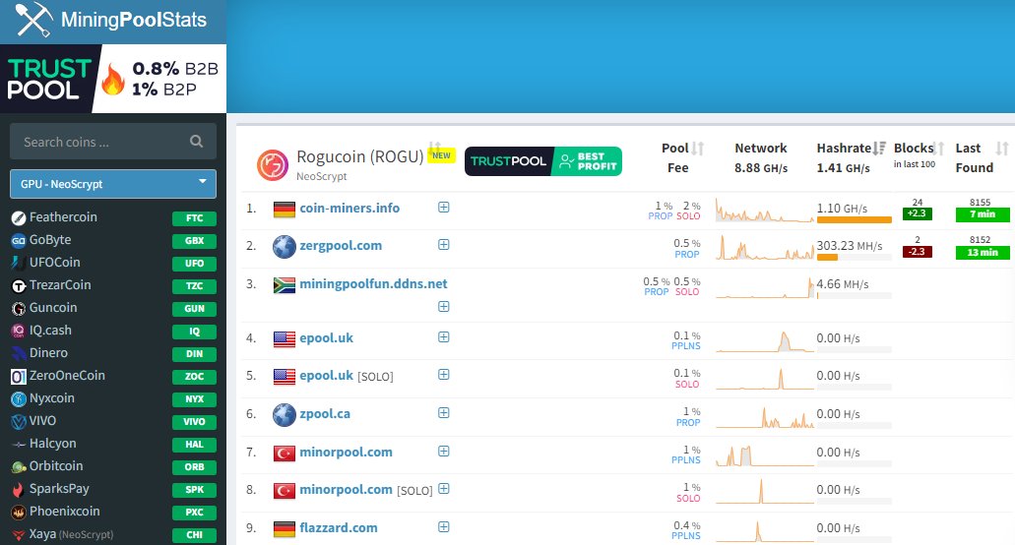The image size is (1015, 545).
Task: Select the VIVO ticker badge
Action: point(194,421)
